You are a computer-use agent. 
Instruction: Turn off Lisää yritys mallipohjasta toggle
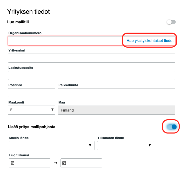172,127
